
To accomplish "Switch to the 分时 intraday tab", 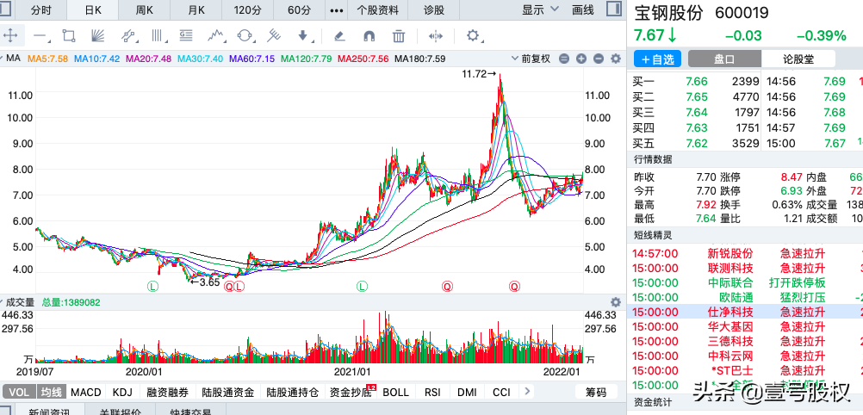I will [x=40, y=10].
